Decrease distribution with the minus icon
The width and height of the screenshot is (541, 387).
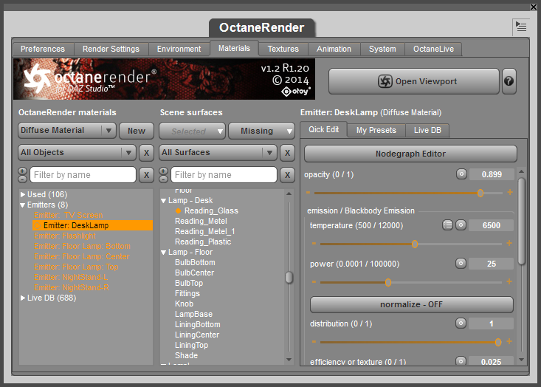coord(314,342)
